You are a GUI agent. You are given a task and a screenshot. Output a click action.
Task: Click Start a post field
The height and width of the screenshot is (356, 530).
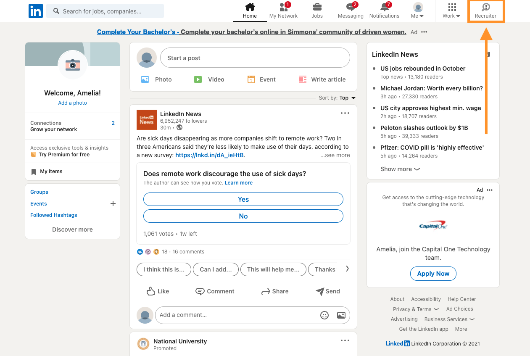tap(255, 58)
